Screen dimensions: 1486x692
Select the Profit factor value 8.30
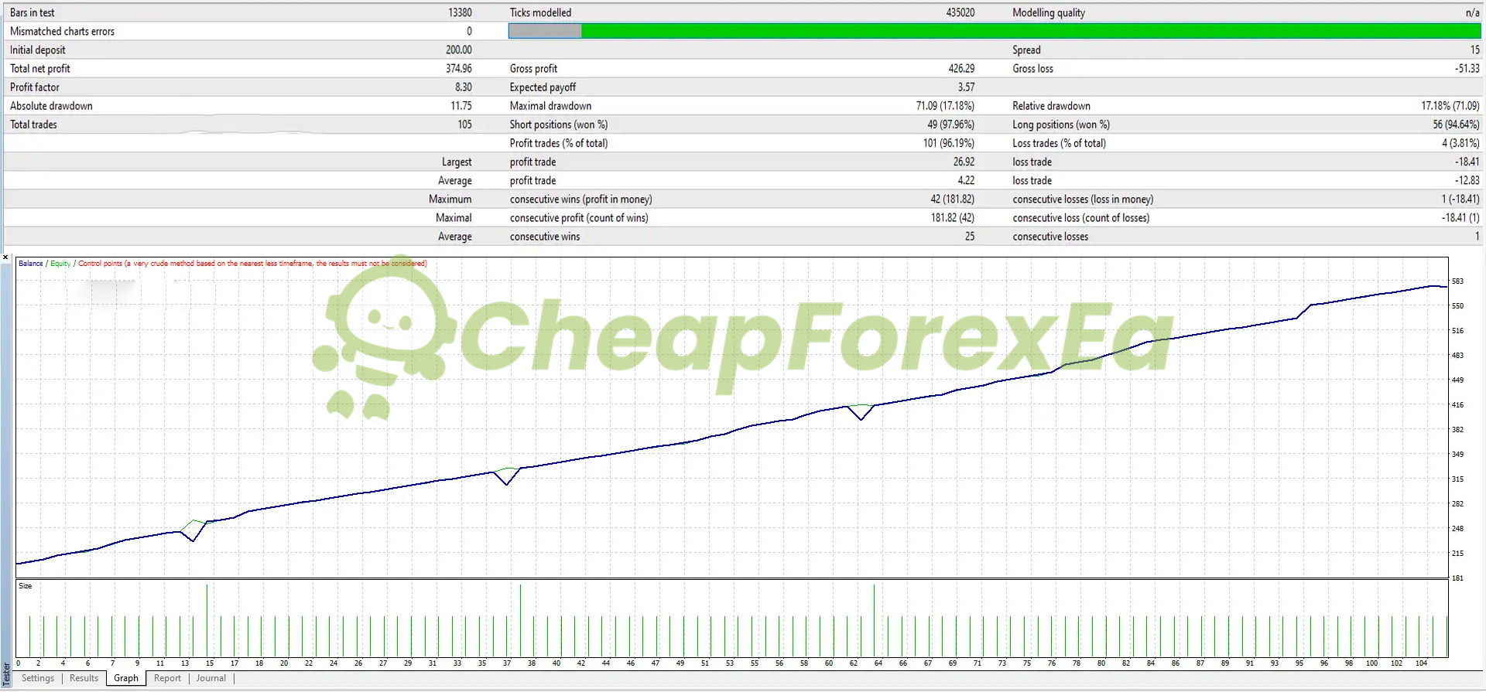coord(463,87)
